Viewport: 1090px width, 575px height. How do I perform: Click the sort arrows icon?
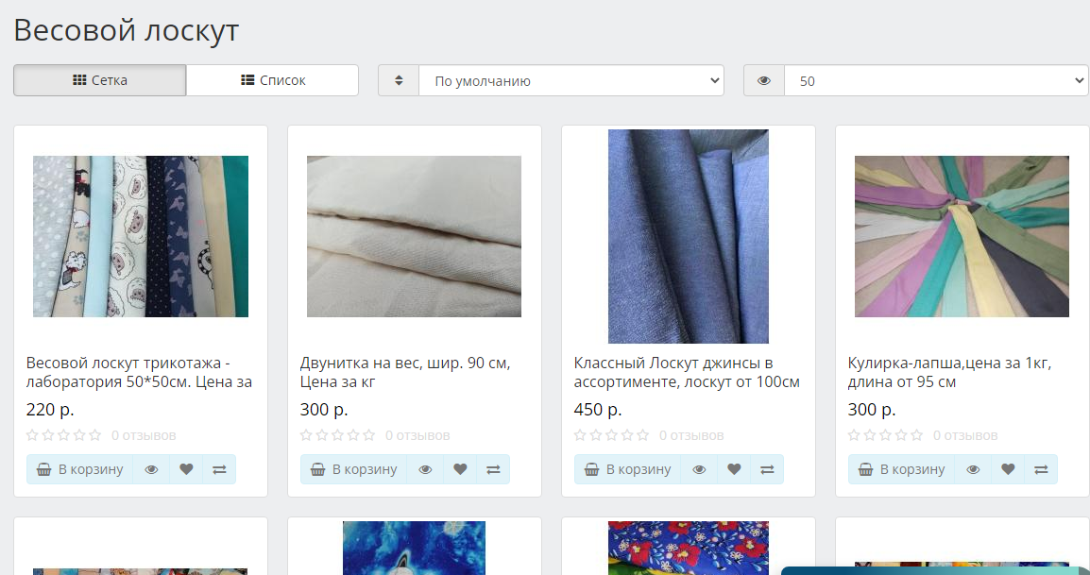399,80
